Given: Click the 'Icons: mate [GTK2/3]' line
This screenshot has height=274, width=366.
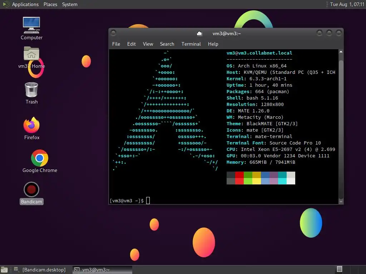Looking at the screenshot, I should coord(255,130).
